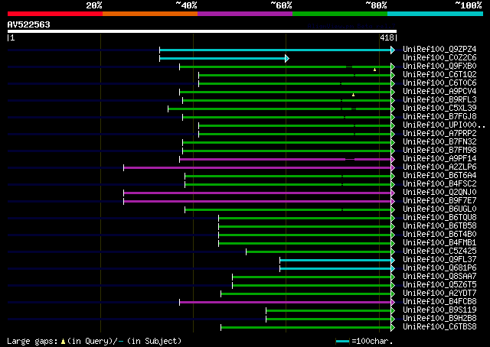Click the 418 end position label
The height and width of the screenshot is (347, 490).
[x=387, y=37]
